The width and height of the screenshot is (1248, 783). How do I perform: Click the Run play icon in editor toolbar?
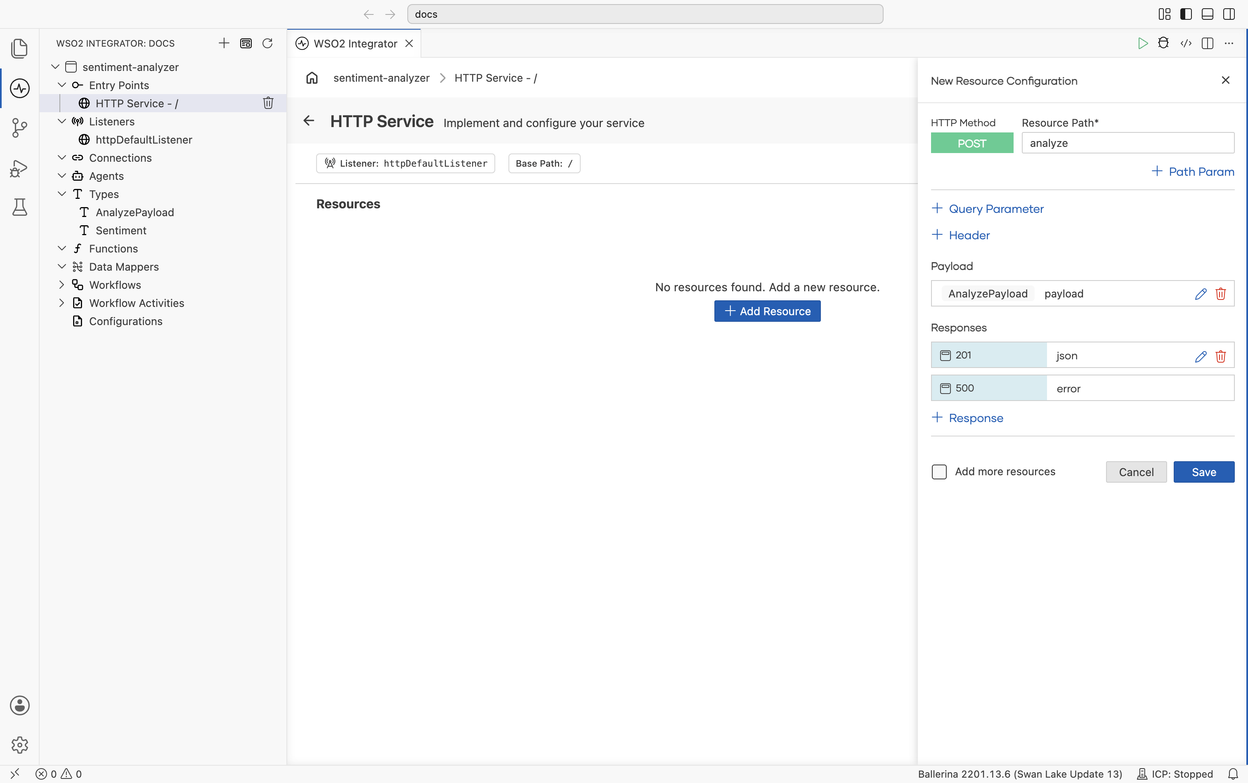pos(1142,43)
